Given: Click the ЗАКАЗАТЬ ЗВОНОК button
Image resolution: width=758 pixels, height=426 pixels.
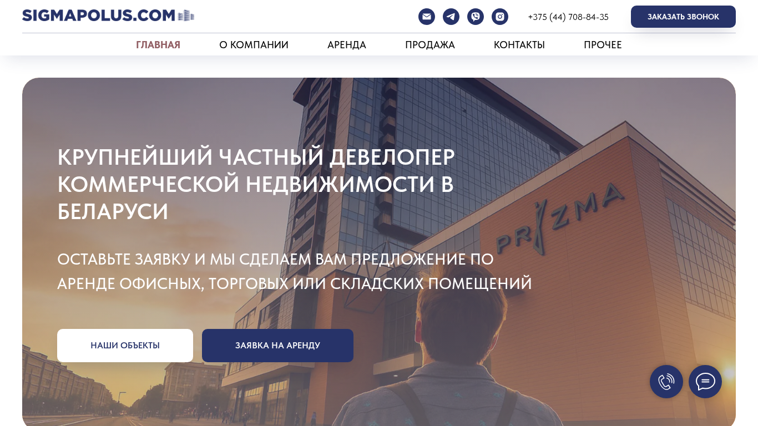Looking at the screenshot, I should 683,17.
